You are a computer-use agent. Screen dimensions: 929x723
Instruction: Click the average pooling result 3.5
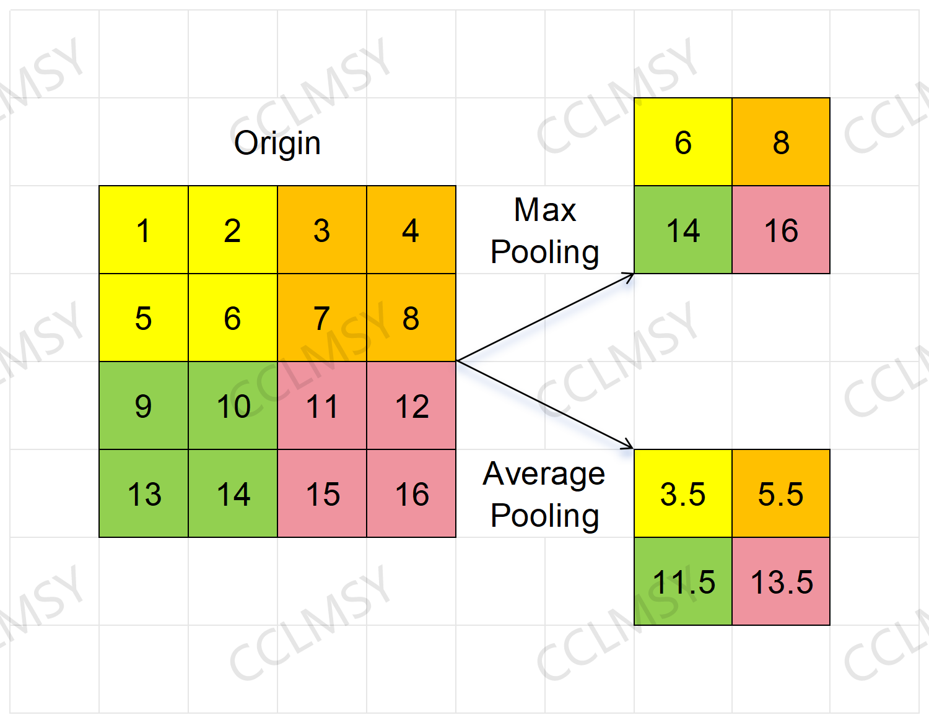683,494
